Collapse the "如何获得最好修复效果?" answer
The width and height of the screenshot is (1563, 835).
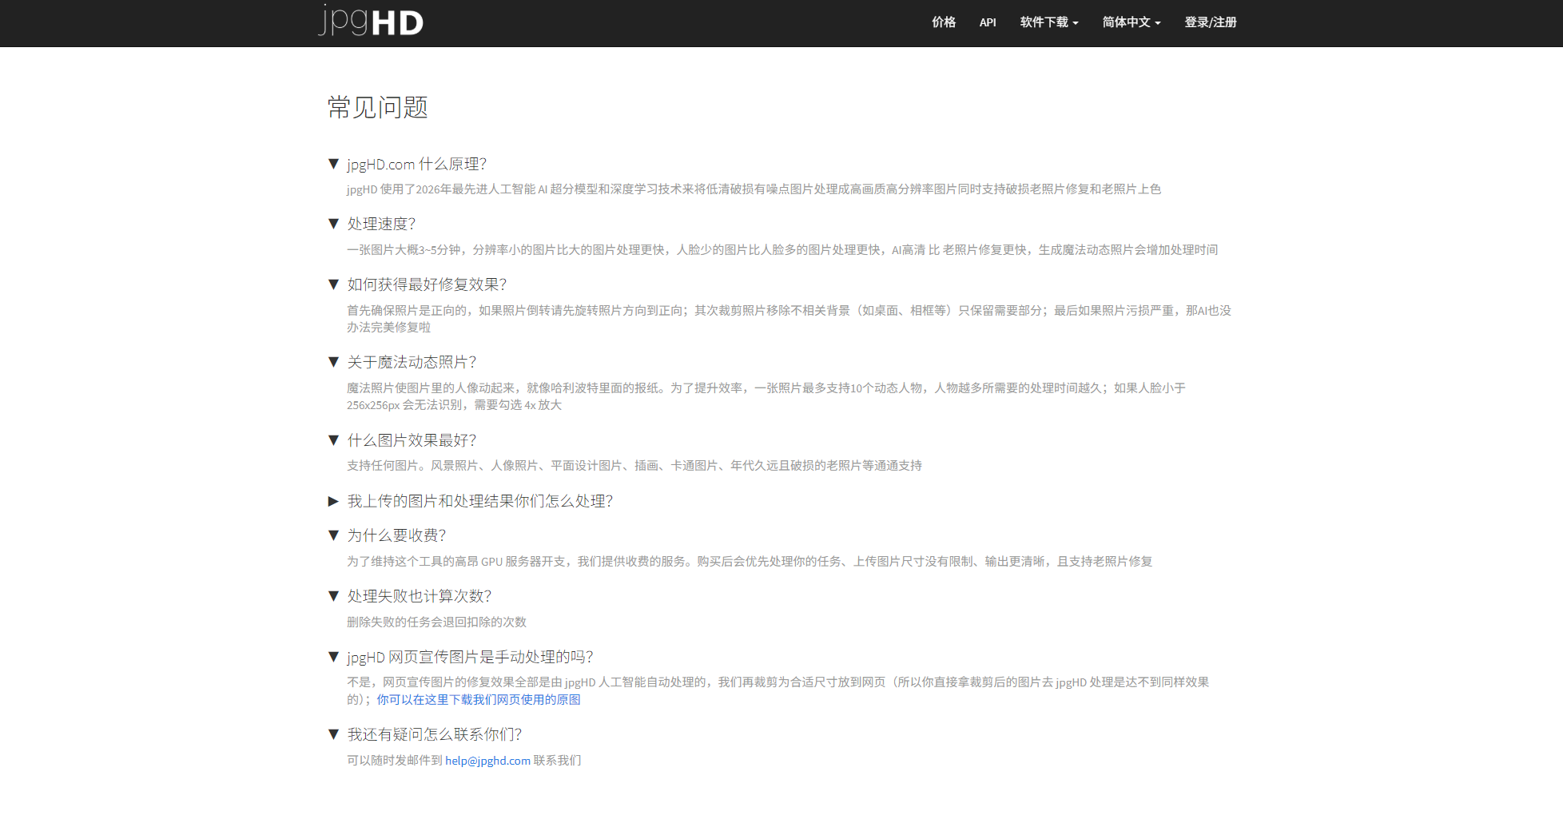[334, 284]
